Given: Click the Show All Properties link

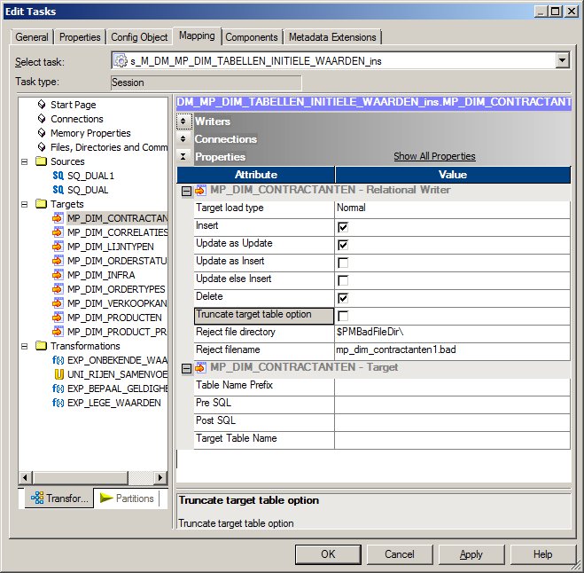Looking at the screenshot, I should 434,157.
